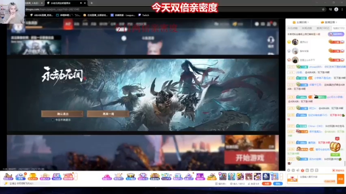Click the 福利券 coupon label near balance
346x194 pixels.
(x=221, y=184)
